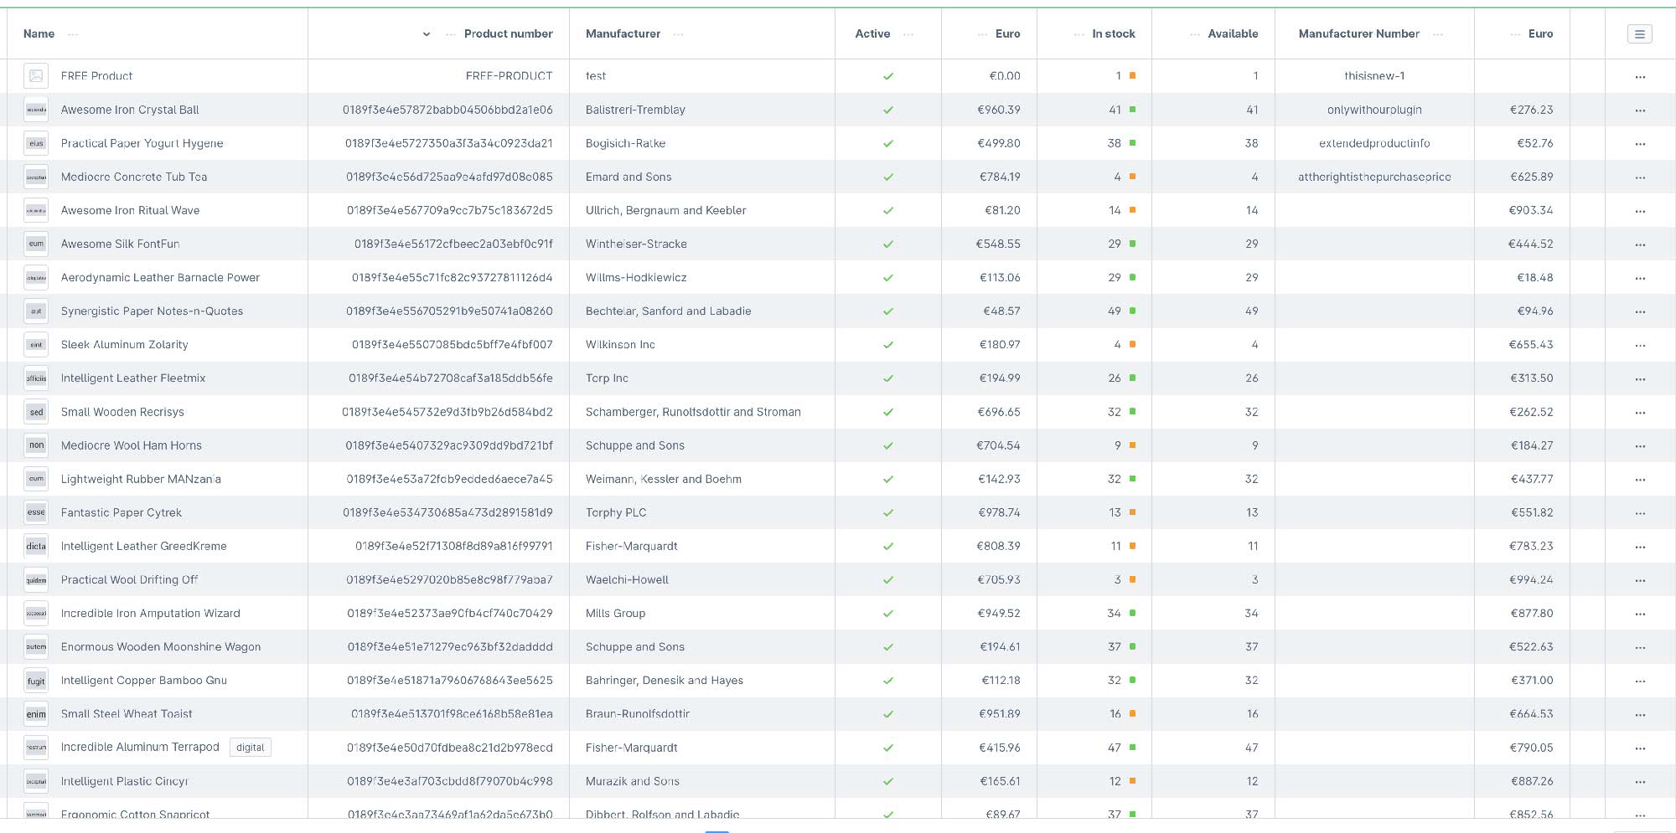This screenshot has height=833, width=1676.
Task: Open row actions for Mediocre Concrete Tub Tea
Action: pos(1640,177)
